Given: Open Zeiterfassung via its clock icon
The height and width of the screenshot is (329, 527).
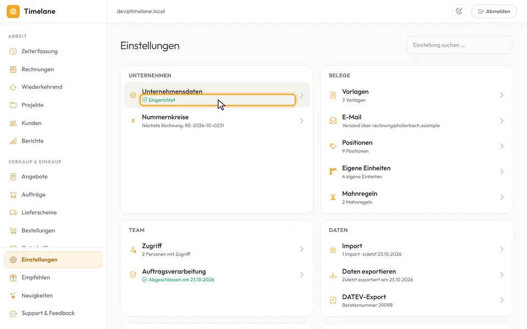Looking at the screenshot, I should tap(13, 52).
